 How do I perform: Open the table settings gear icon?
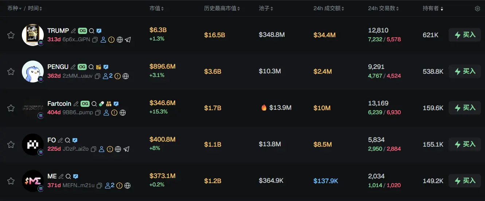coord(477,8)
